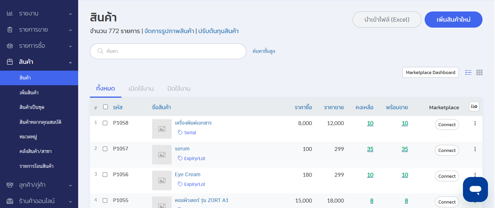Open the chat support bubble
495x208 pixels.
(x=475, y=189)
